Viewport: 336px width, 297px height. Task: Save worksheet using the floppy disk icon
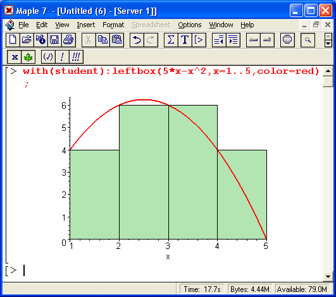[54, 40]
